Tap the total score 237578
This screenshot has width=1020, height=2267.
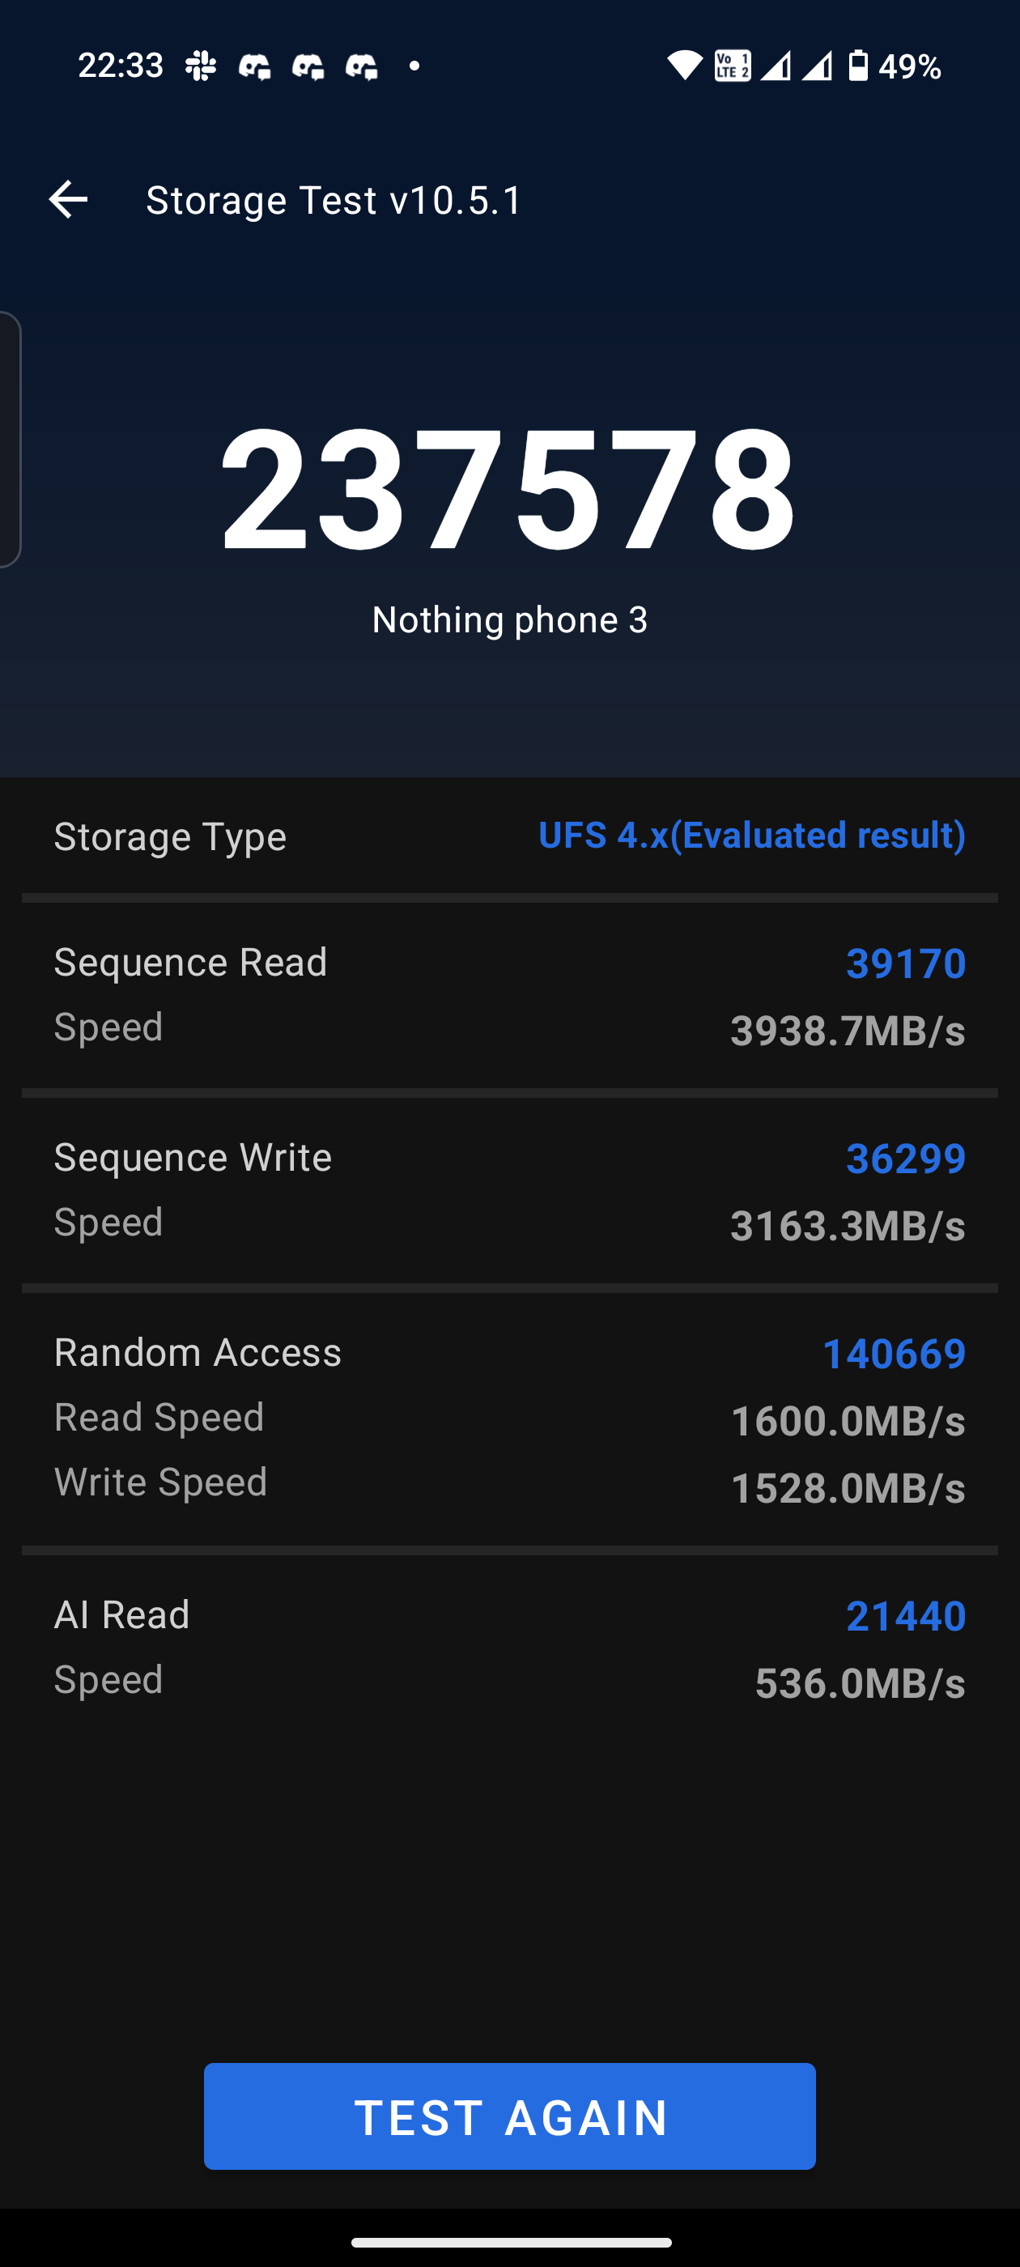coord(508,489)
